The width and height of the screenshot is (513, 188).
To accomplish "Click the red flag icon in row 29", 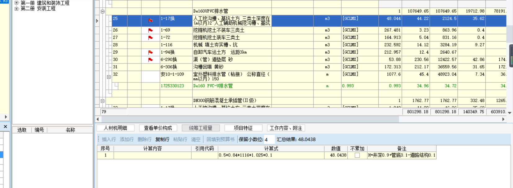I will (150, 53).
